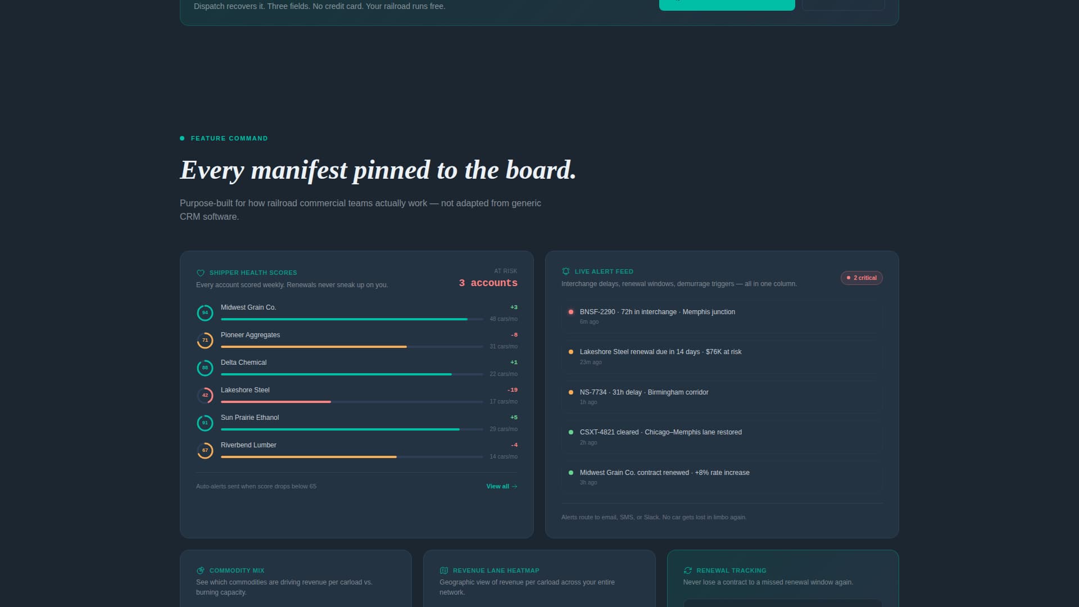This screenshot has width=1079, height=607.
Task: Click the Renewal Tracking card title
Action: click(x=731, y=570)
